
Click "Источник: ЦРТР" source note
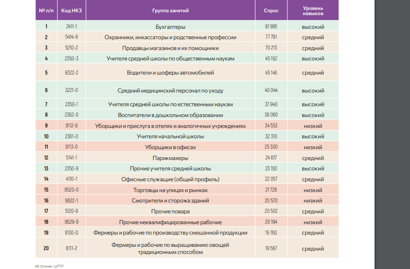tap(50, 266)
